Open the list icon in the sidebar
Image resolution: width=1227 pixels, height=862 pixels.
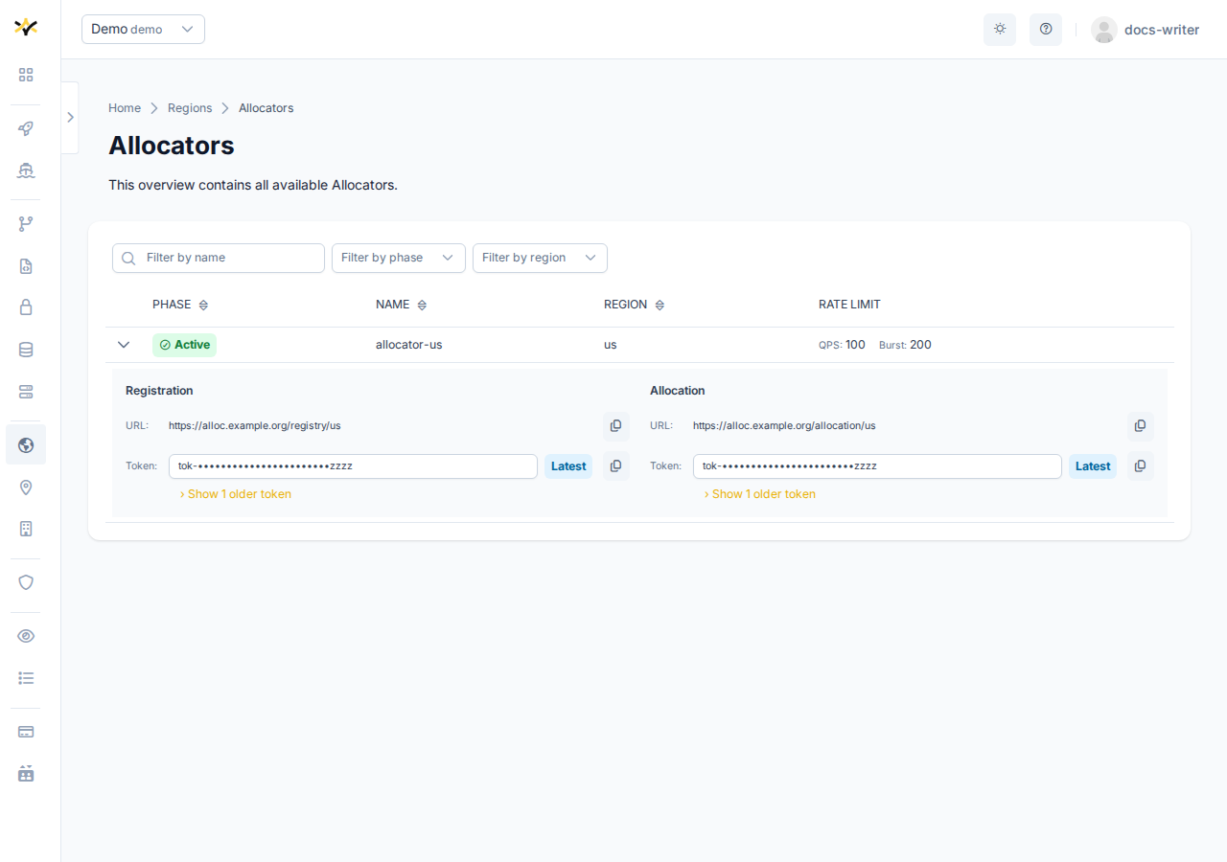(26, 678)
